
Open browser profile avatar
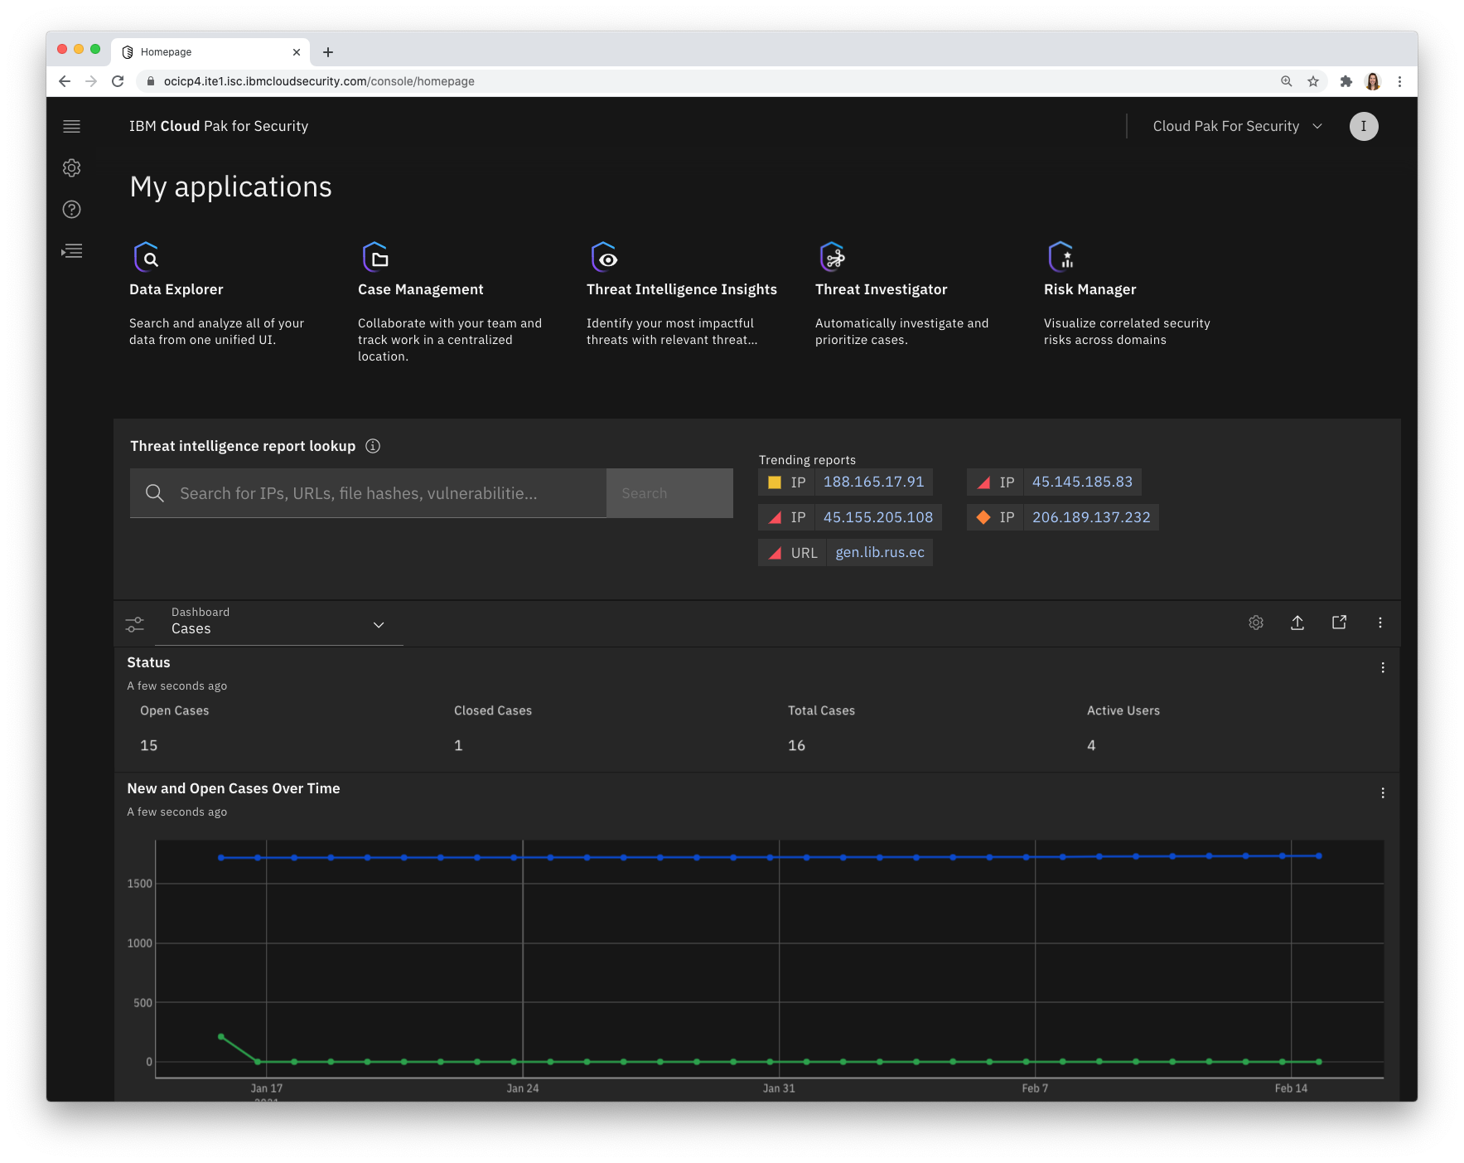[x=1373, y=81]
